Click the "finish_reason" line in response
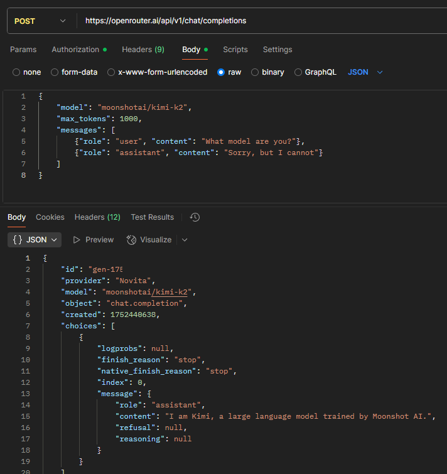The image size is (447, 474). coord(151,360)
